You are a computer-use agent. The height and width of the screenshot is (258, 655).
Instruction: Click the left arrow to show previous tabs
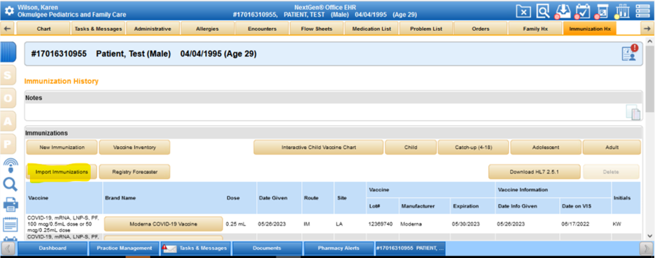click(x=8, y=29)
